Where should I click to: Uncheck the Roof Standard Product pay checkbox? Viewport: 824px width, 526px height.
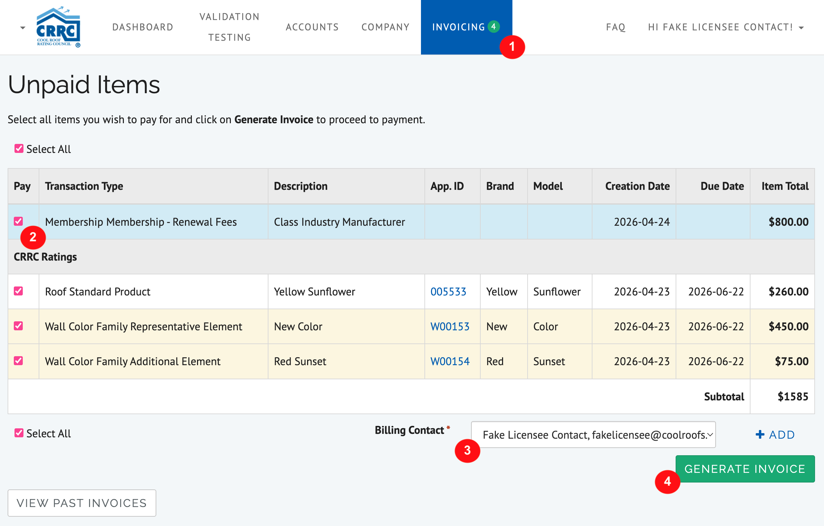click(19, 291)
